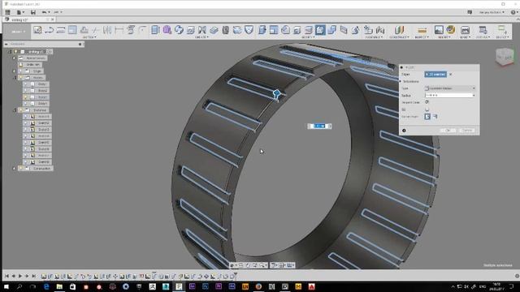Image resolution: width=520 pixels, height=292 pixels.
Task: Select the Select tool icon
Action: click(x=501, y=30)
